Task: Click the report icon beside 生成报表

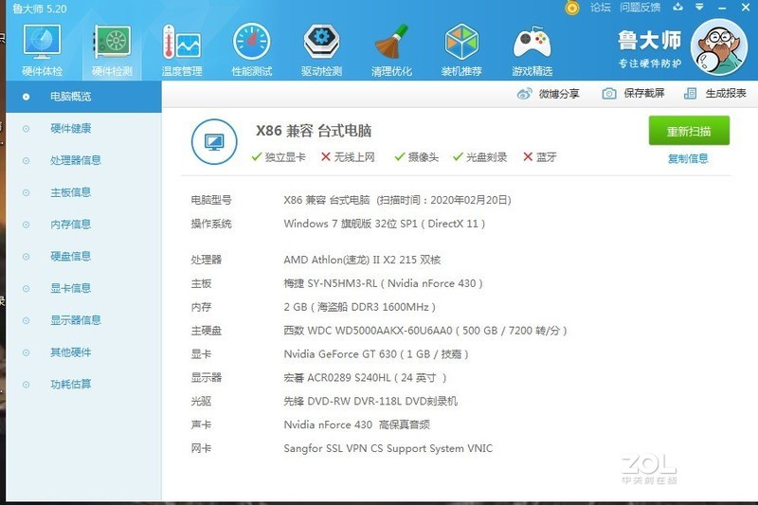Action: click(691, 93)
